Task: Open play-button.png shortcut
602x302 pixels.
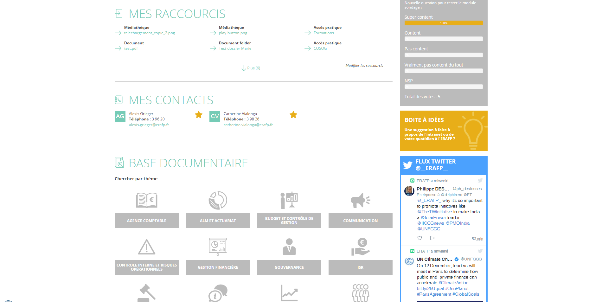Action: click(233, 33)
